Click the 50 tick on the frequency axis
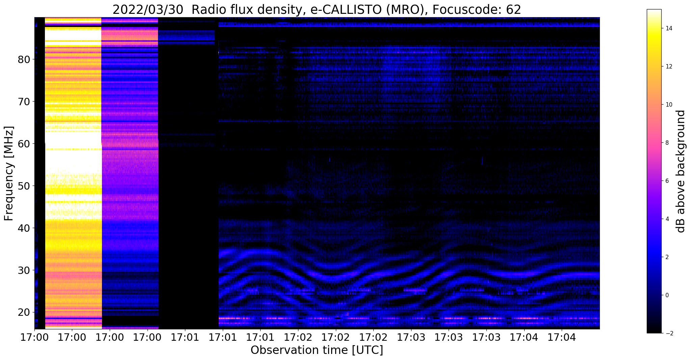691x360 pixels. click(x=24, y=186)
